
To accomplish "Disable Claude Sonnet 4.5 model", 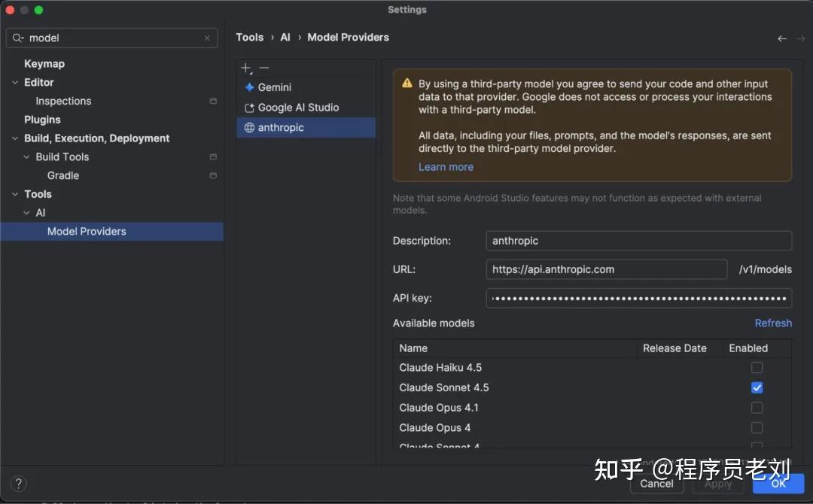I will tap(757, 387).
